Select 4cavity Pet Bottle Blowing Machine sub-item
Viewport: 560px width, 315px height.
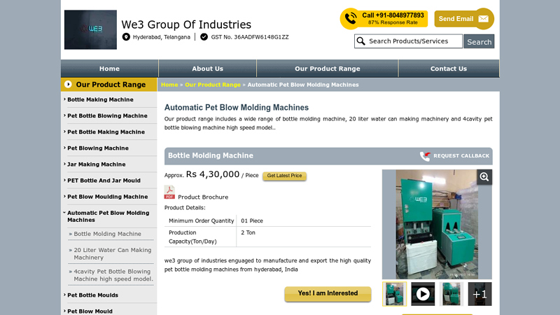click(x=113, y=275)
